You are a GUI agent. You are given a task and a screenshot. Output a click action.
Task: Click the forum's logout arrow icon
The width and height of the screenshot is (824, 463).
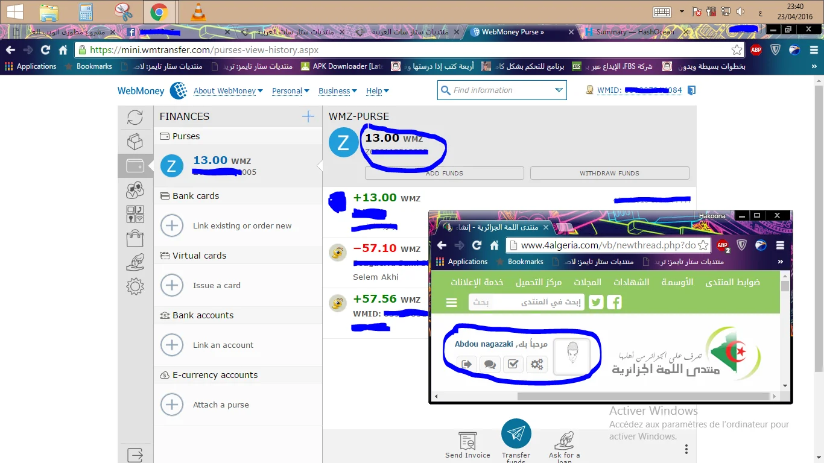point(466,364)
